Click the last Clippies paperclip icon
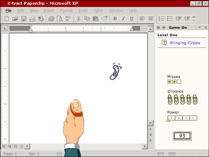Screen dimensions: 209x157 click(x=195, y=100)
